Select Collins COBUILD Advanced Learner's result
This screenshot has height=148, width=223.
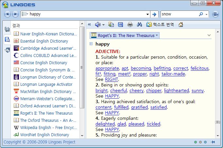tap(45, 55)
